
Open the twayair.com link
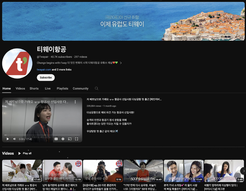tap(44, 70)
